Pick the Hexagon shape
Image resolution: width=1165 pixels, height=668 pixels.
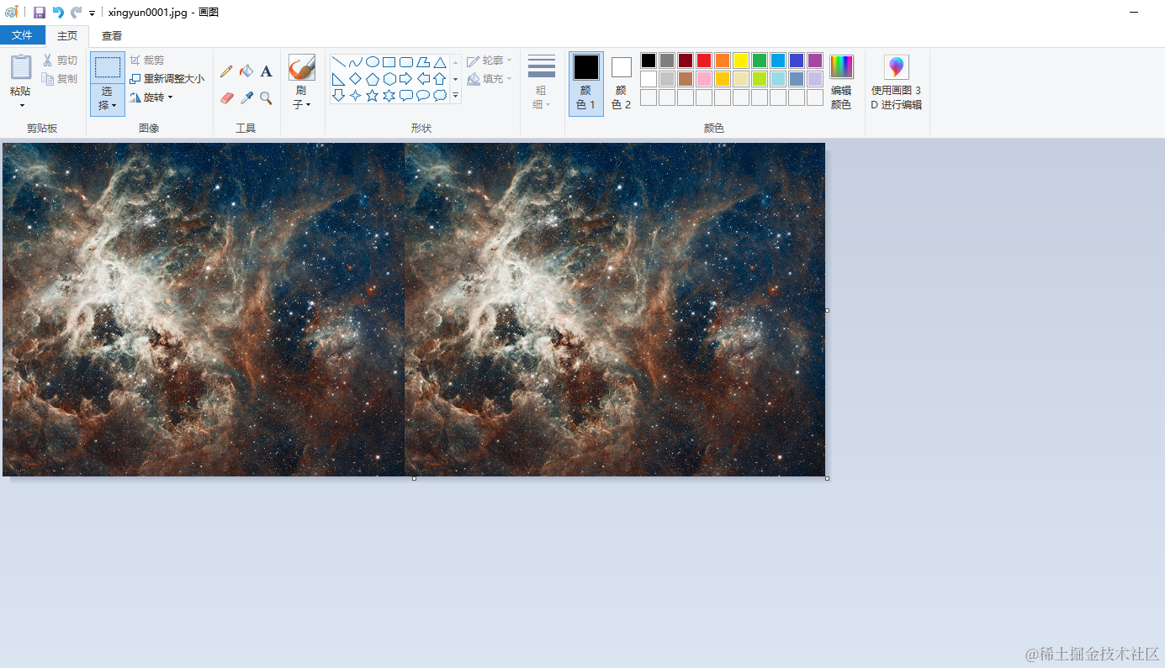(x=389, y=79)
